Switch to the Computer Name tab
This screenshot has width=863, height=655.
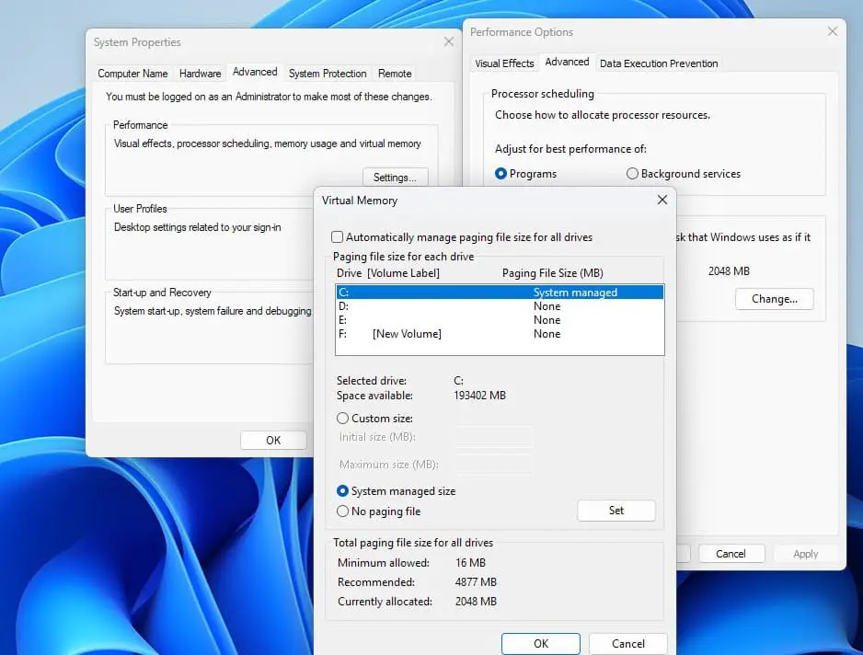[x=132, y=74]
